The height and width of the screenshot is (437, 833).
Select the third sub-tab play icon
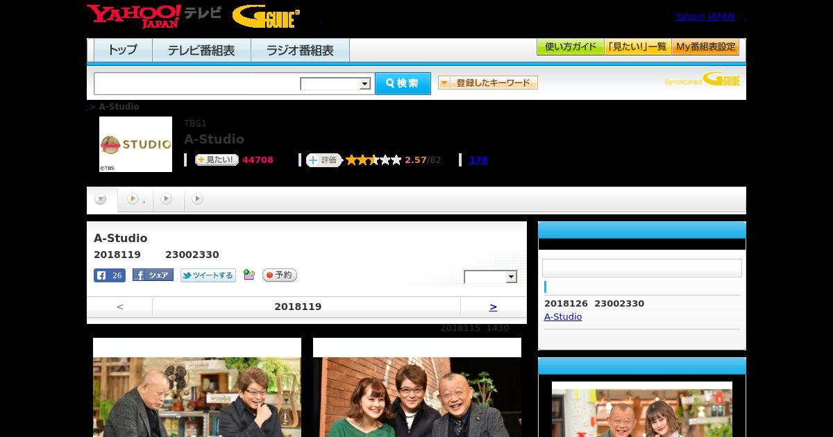[x=167, y=199]
